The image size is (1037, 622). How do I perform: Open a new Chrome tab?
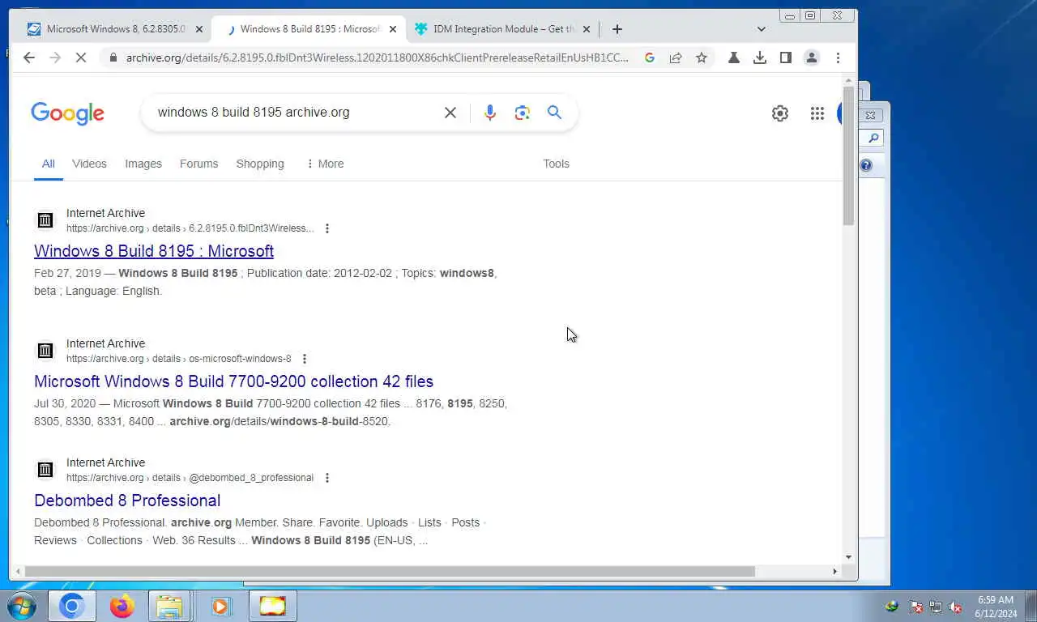[617, 29]
